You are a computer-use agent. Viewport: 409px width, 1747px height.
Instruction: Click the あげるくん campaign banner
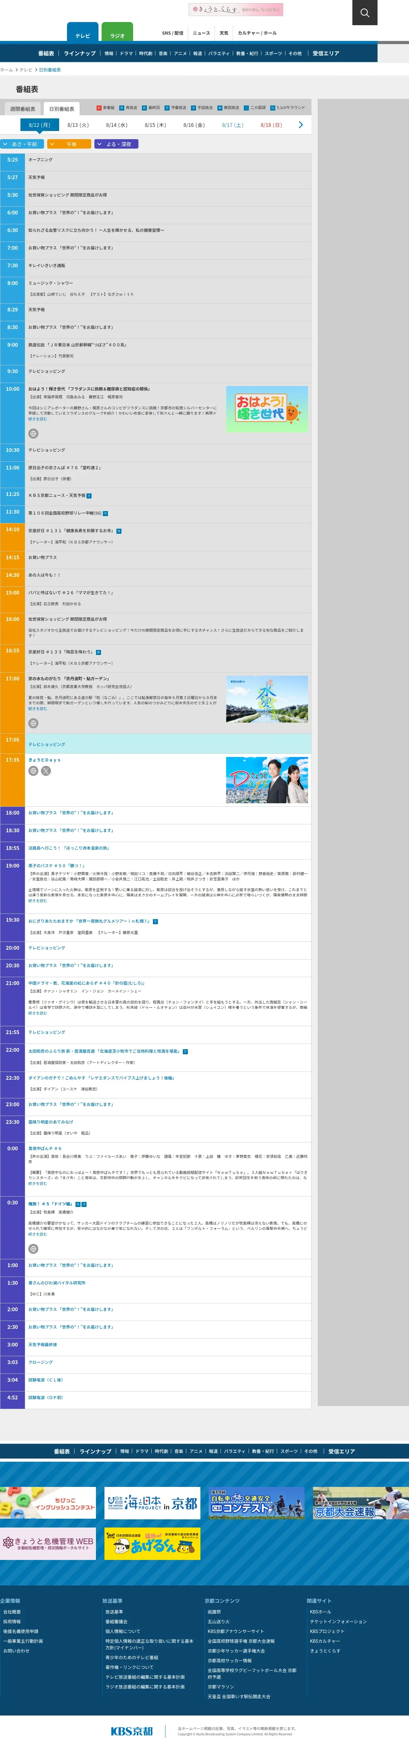point(152,1544)
